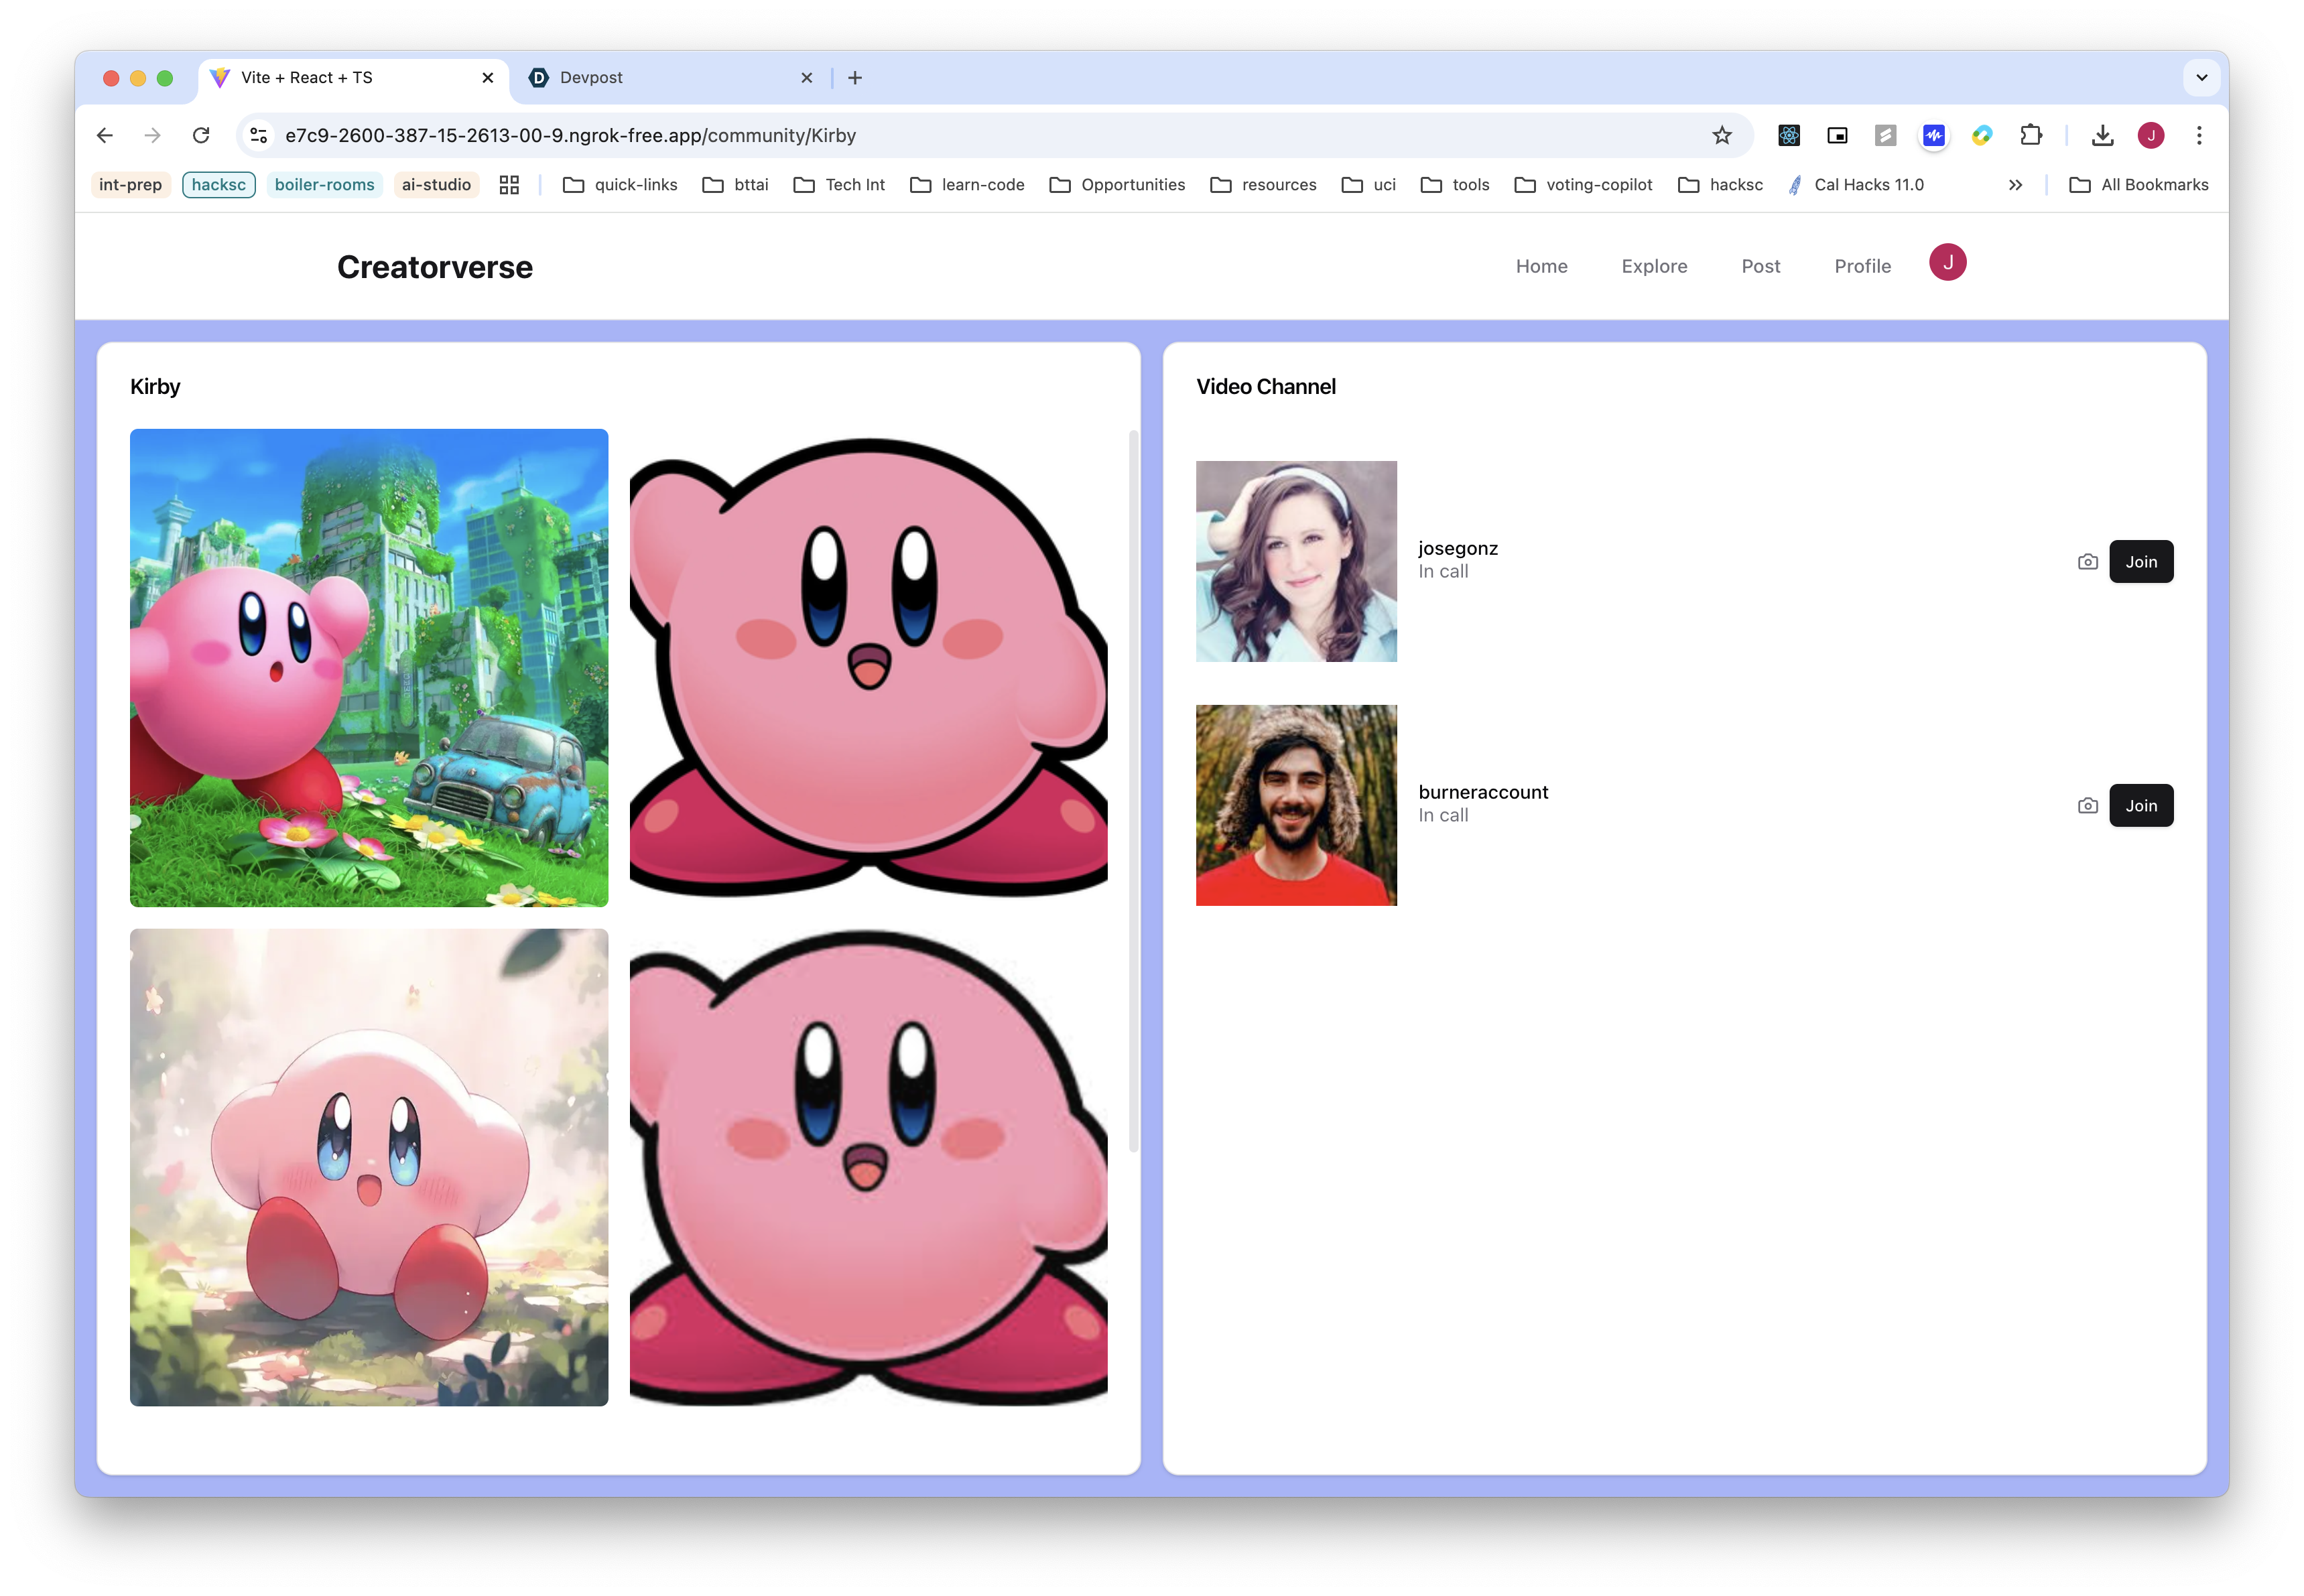Open the React DevTools extension icon
The height and width of the screenshot is (1596, 2304).
pos(1788,135)
